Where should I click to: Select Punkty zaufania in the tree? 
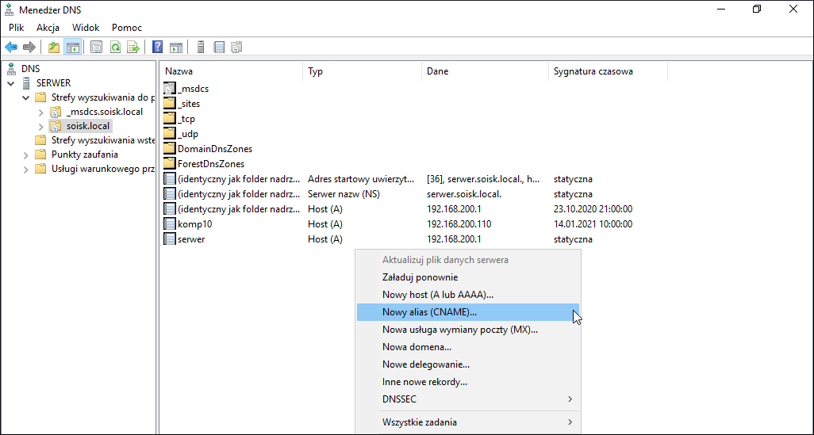click(x=85, y=155)
